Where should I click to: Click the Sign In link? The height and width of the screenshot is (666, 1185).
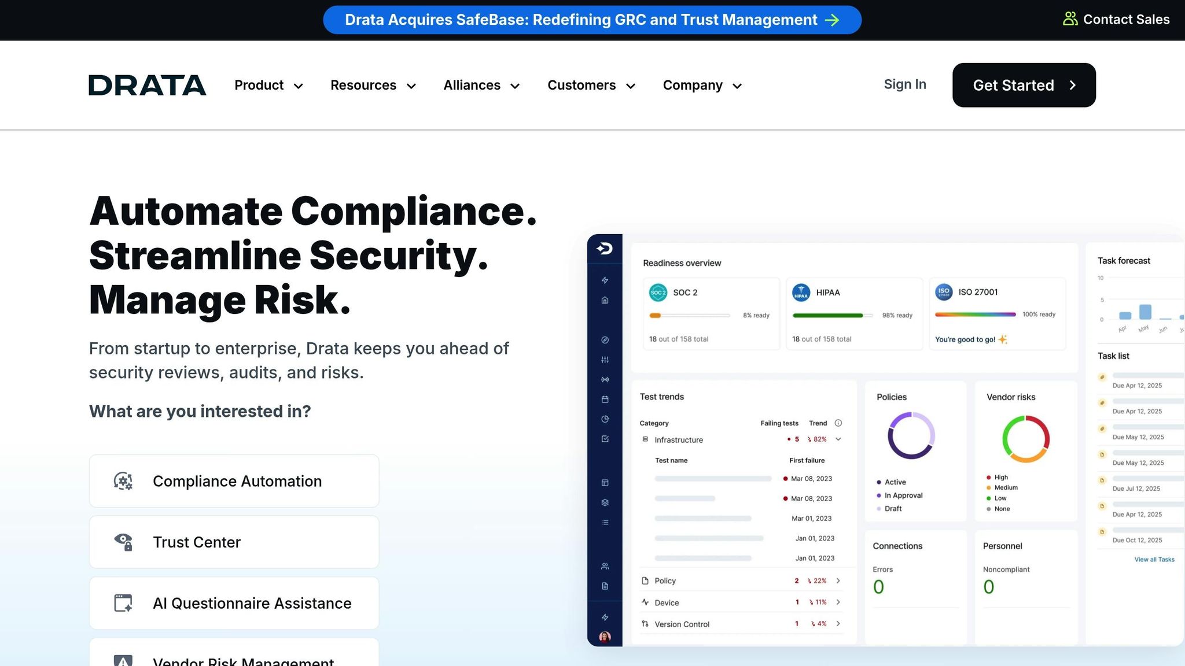[905, 84]
